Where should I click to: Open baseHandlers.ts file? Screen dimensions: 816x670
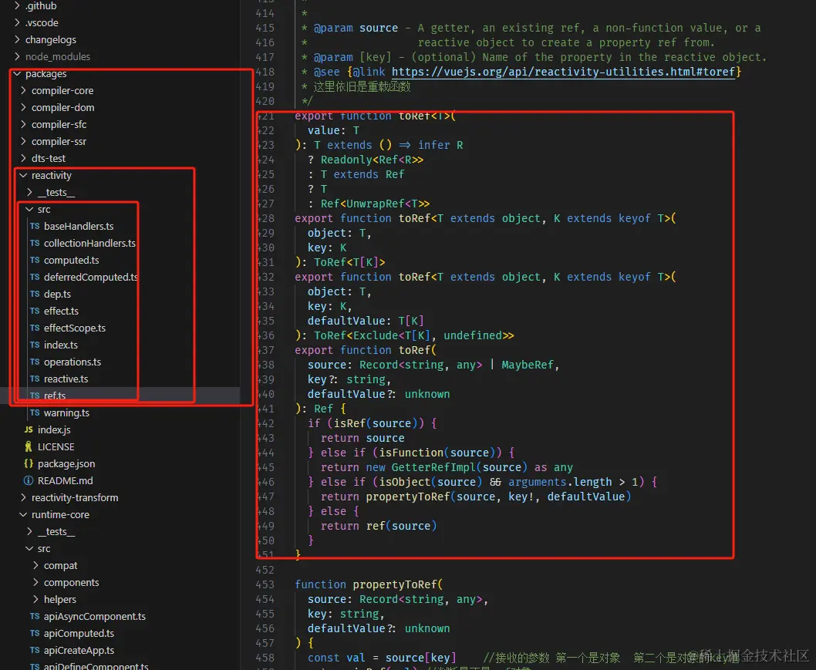pyautogui.click(x=79, y=226)
